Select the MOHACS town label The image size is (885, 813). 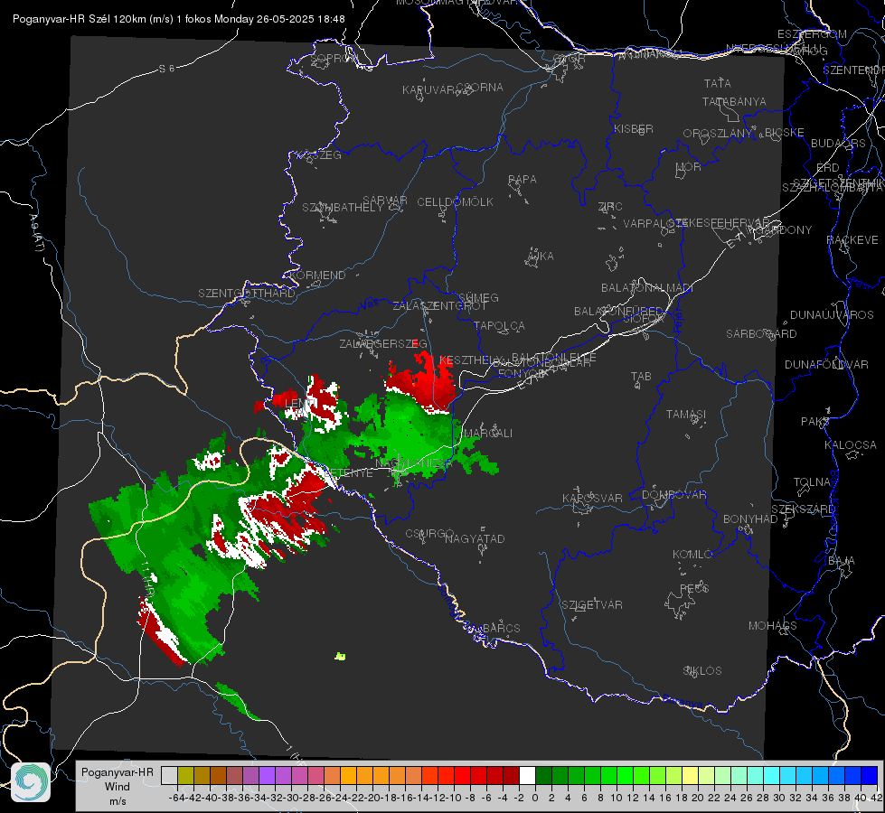772,626
